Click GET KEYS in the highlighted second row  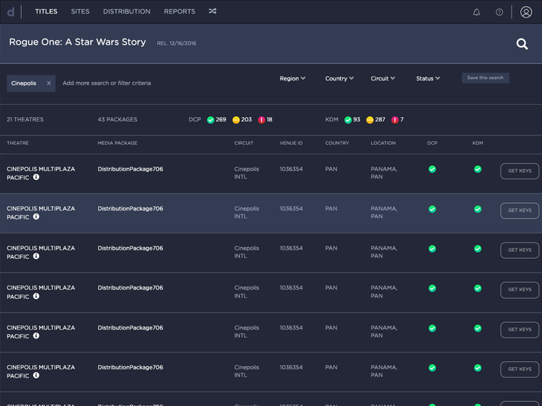(520, 210)
